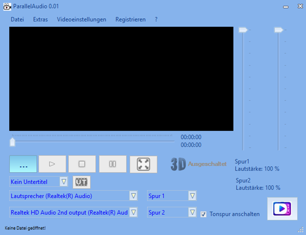Open the Extras menu
306x235 pixels.
pos(40,20)
